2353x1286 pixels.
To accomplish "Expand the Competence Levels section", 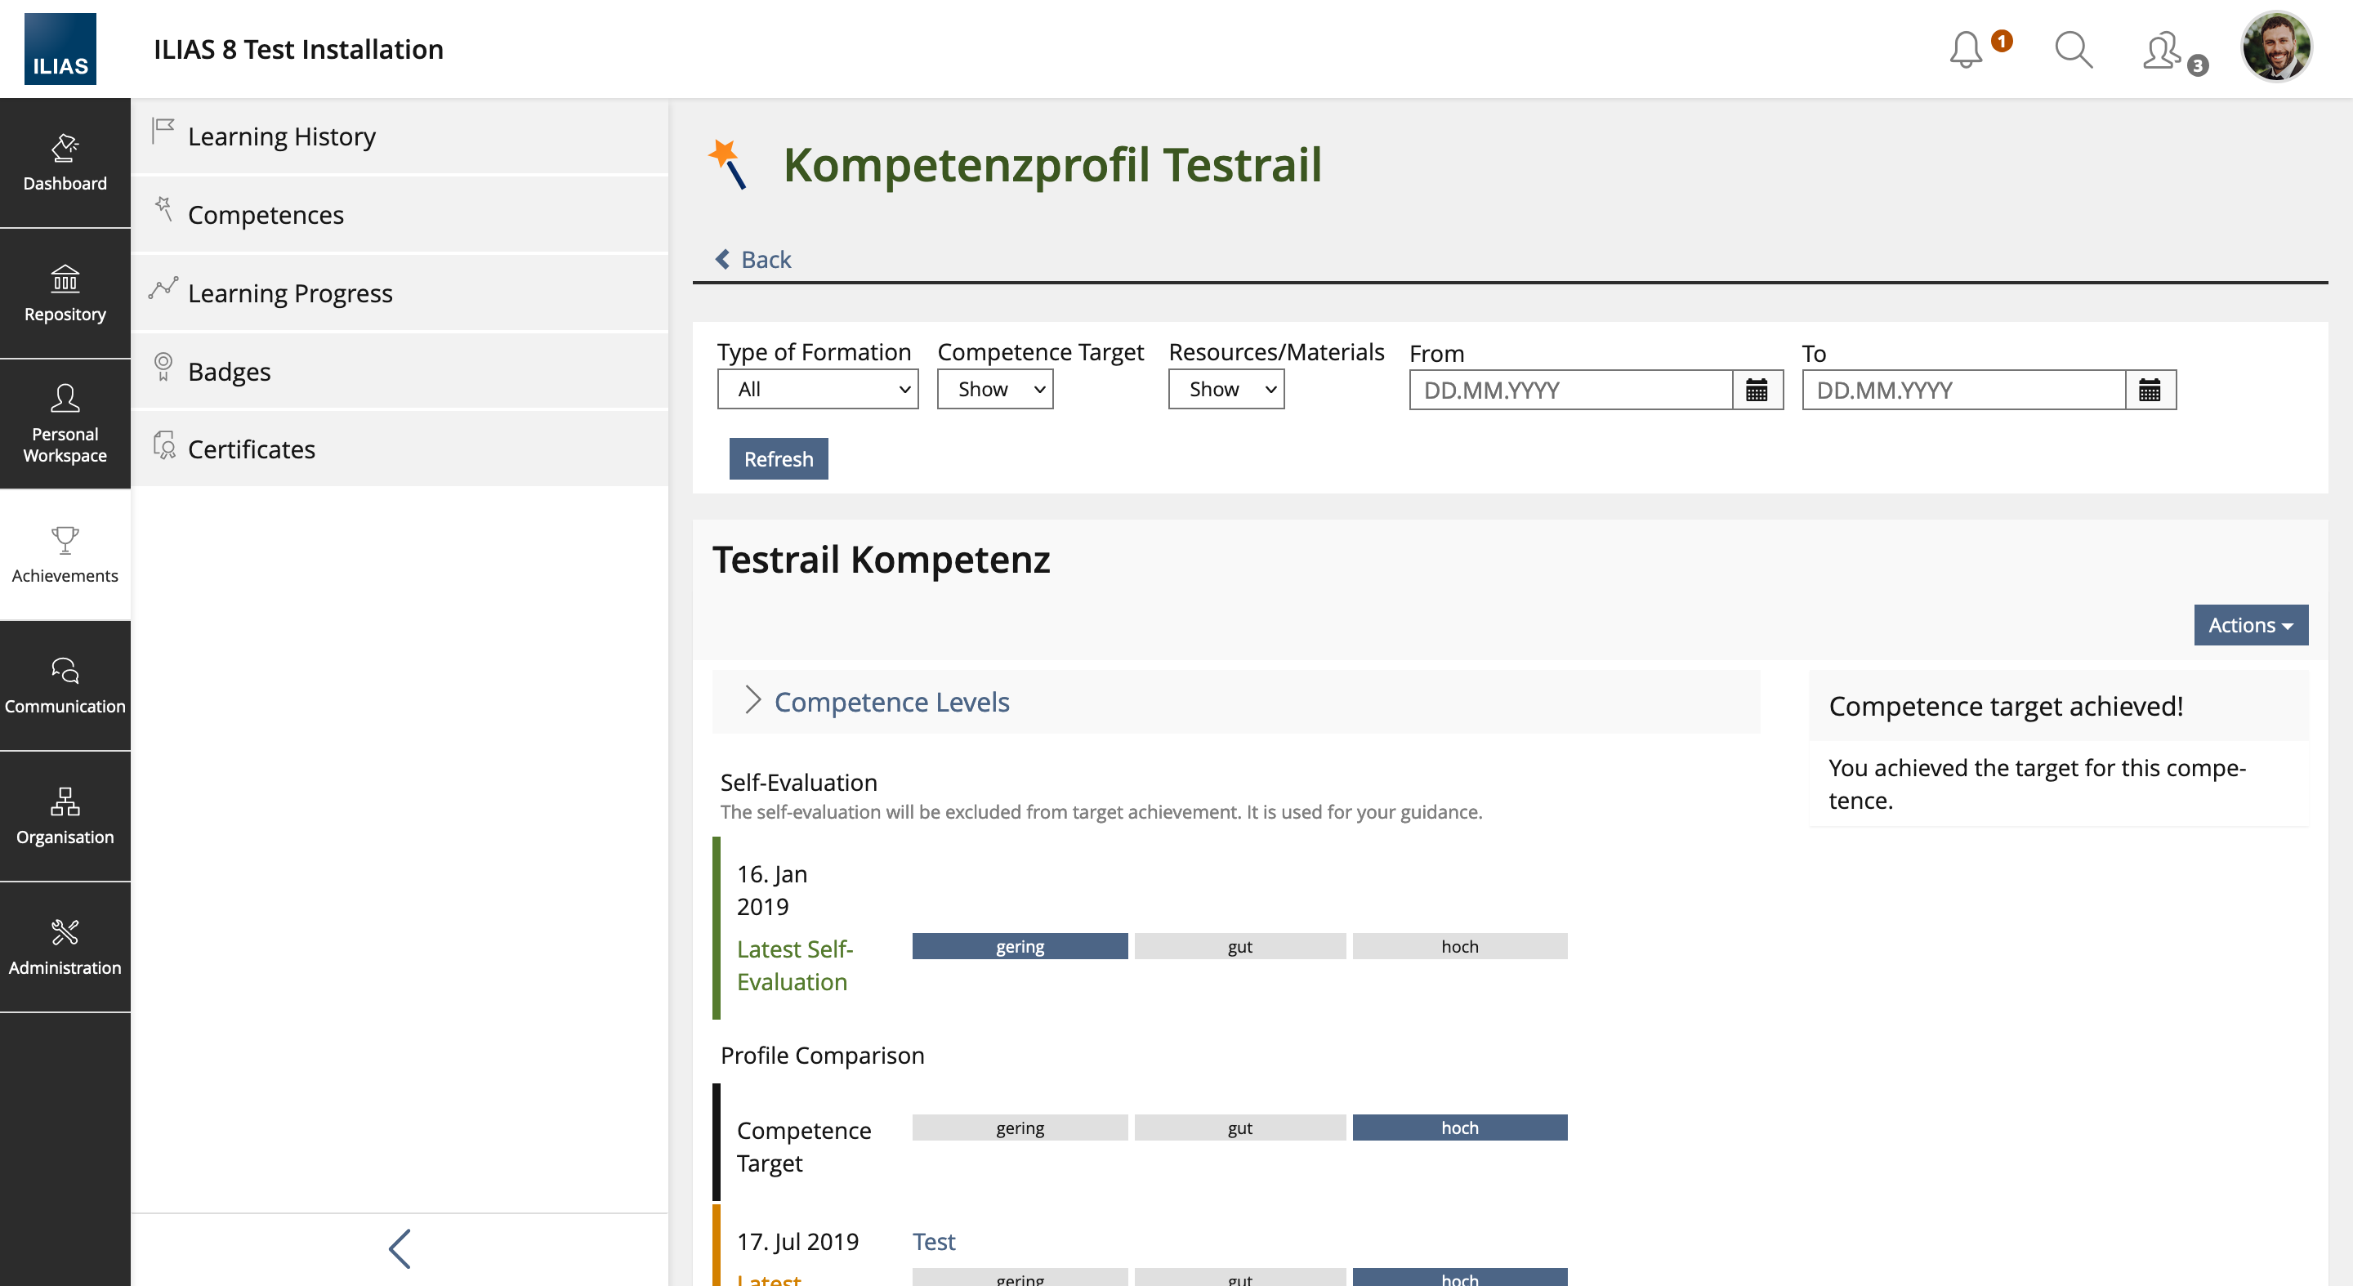I will (891, 702).
